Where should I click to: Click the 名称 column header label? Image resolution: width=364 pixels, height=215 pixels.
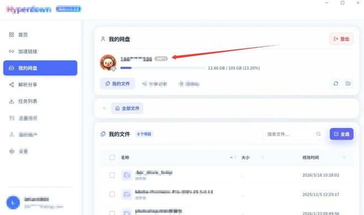coord(125,158)
